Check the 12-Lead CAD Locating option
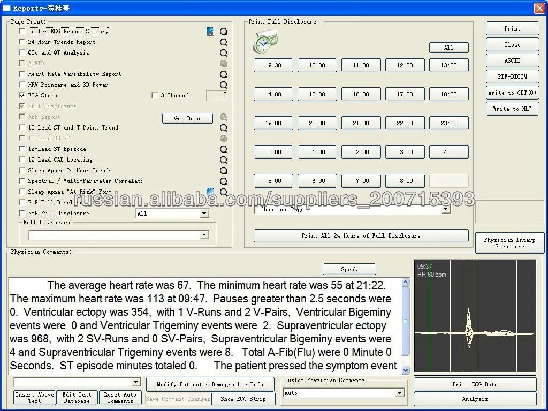Viewport: 548px width, 411px height. click(x=22, y=159)
